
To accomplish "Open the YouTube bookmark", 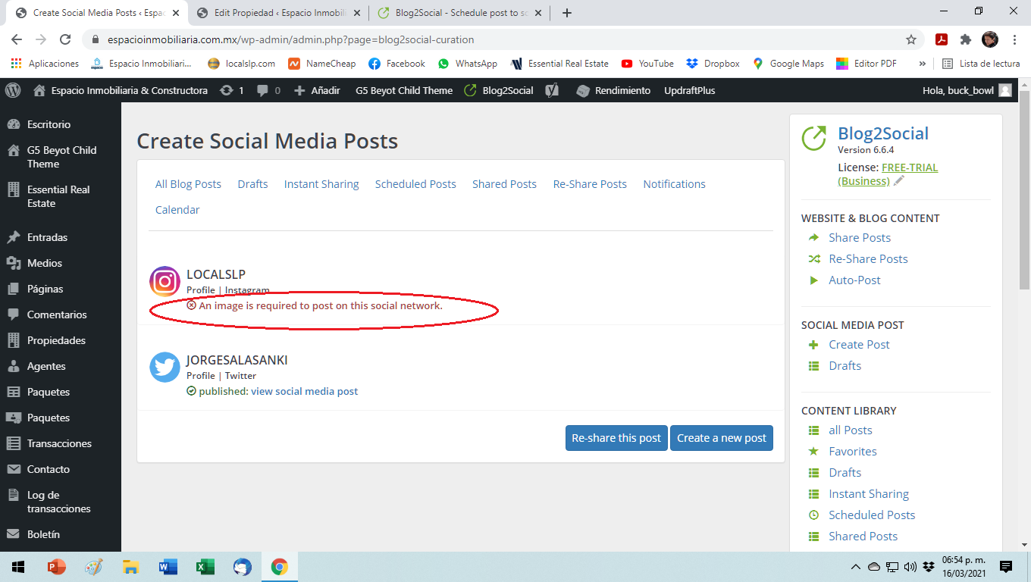I will click(x=647, y=64).
